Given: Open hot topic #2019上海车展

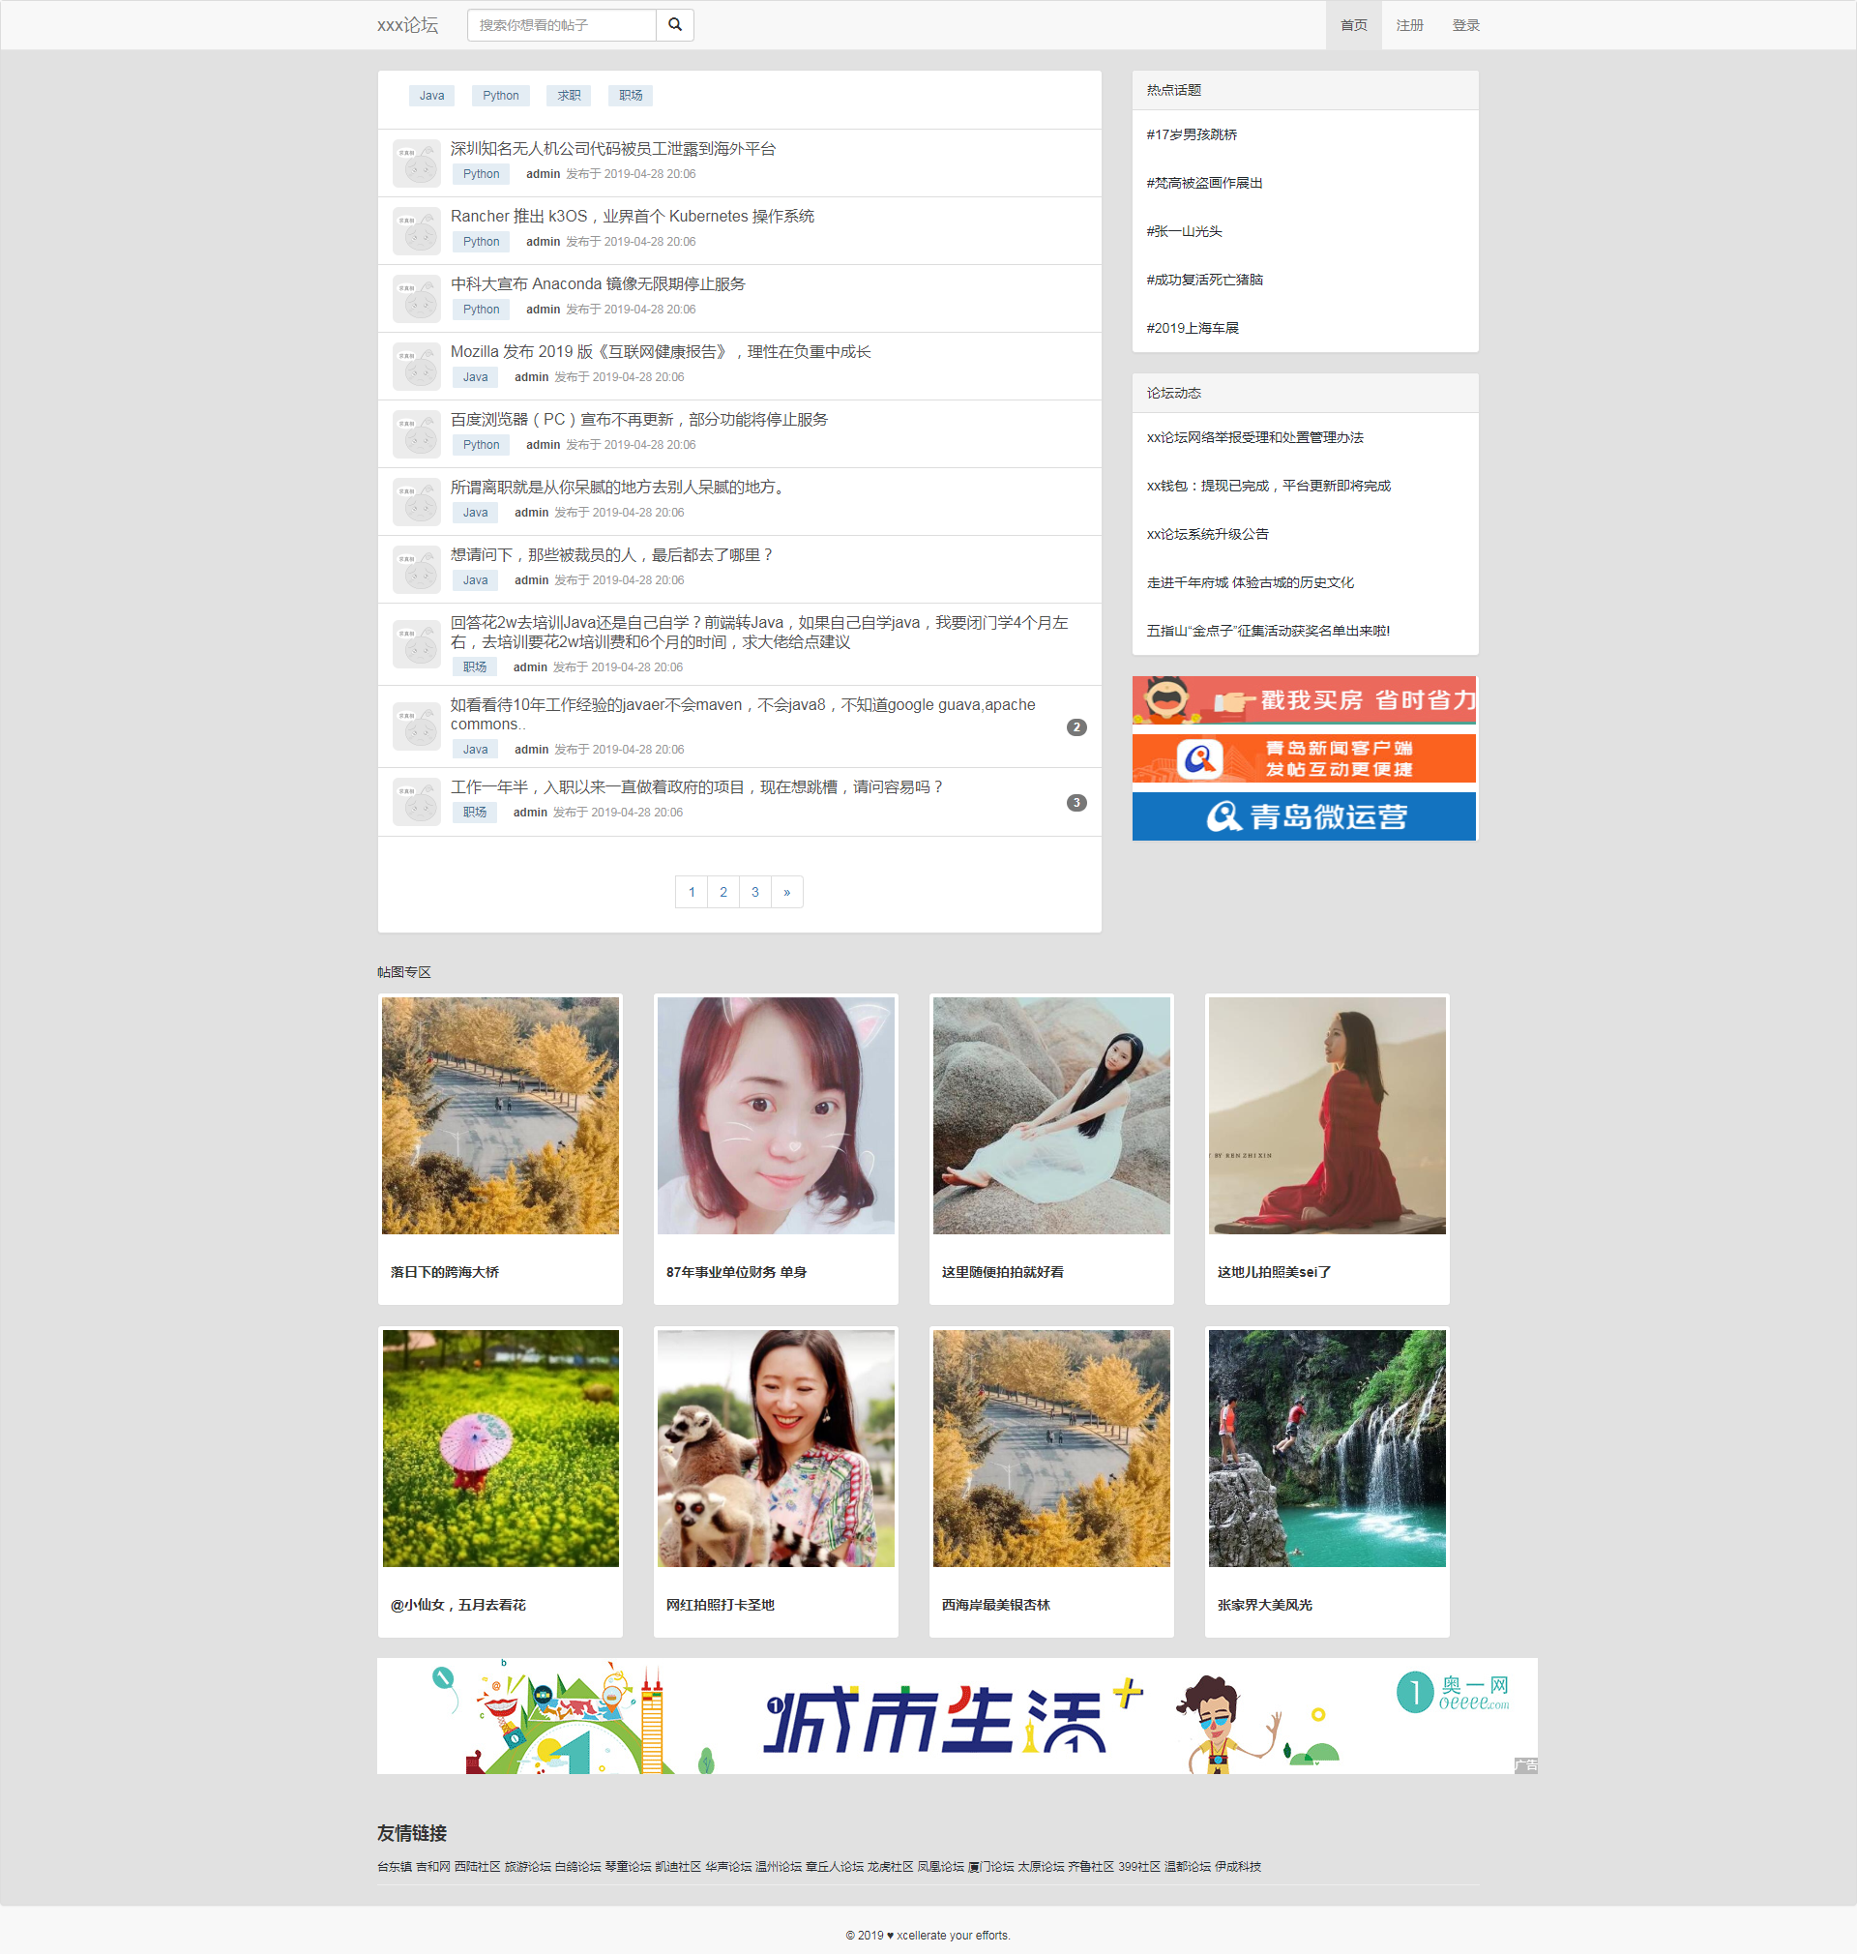Looking at the screenshot, I should pos(1194,328).
